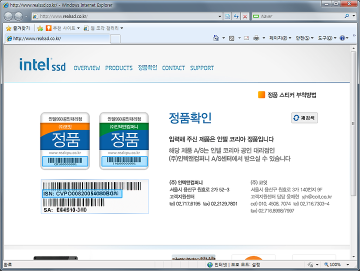
Task: Open the recent pages dropdown beside Forward
Action: 26,16
